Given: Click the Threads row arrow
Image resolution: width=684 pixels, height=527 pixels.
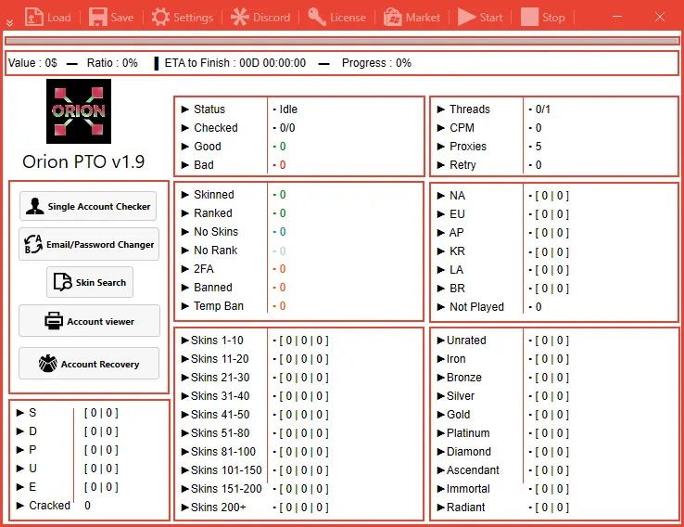Looking at the screenshot, I should tap(441, 109).
